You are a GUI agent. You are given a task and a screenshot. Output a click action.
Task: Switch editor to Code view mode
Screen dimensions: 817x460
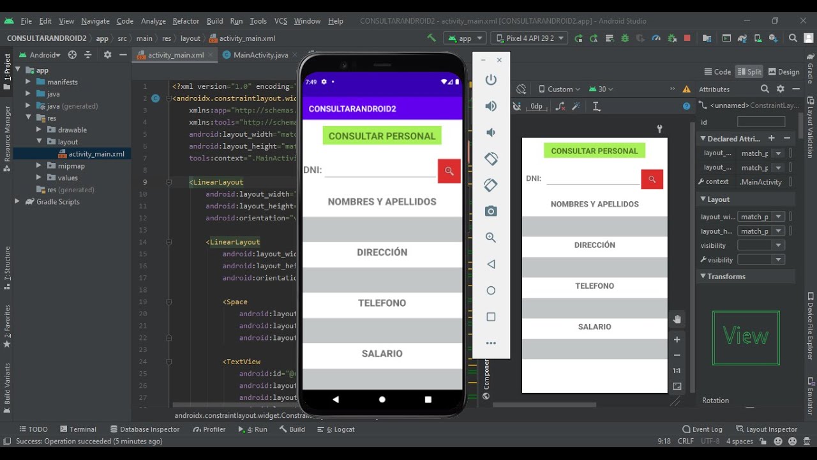717,72
